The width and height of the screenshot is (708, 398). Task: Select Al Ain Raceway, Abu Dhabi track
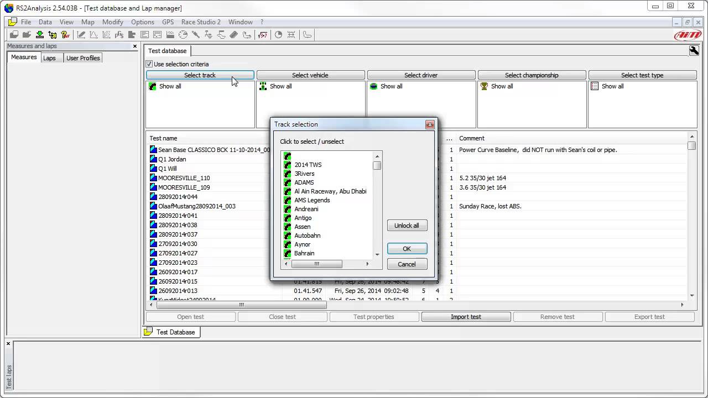click(330, 191)
